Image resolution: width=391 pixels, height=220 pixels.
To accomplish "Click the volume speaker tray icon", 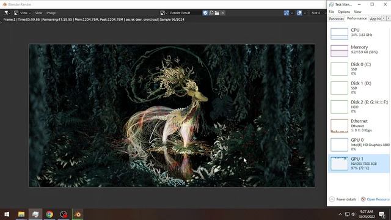I will (353, 215).
